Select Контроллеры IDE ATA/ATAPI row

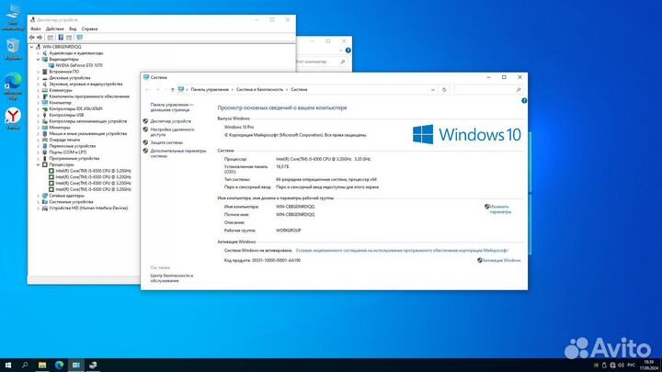pos(75,108)
